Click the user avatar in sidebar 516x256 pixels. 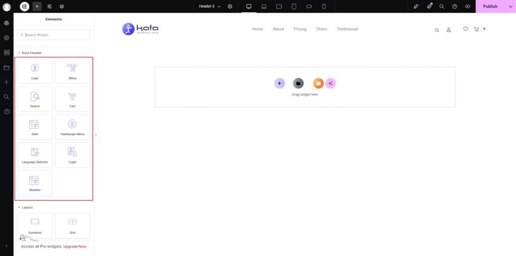tap(7, 7)
